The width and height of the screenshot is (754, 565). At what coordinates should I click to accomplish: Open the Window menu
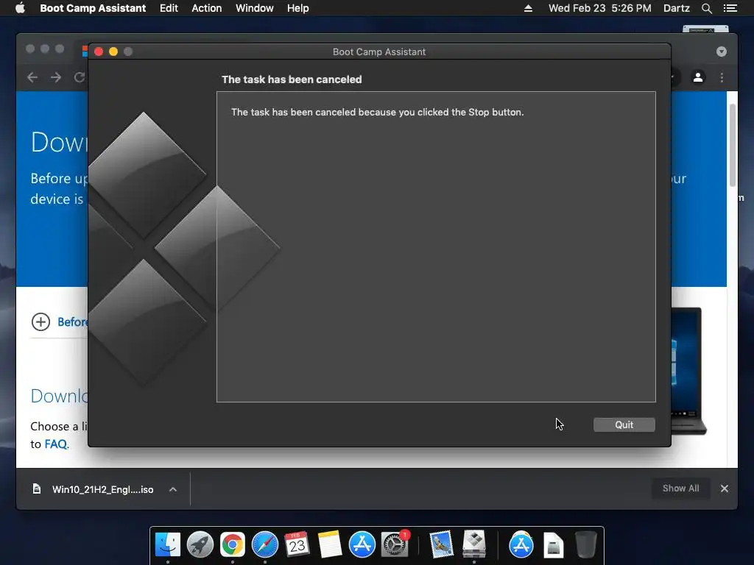tap(254, 8)
